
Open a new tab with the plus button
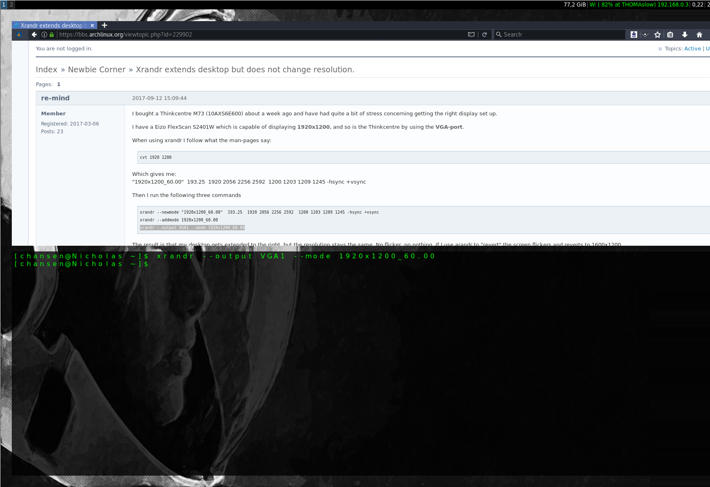pyautogui.click(x=105, y=25)
